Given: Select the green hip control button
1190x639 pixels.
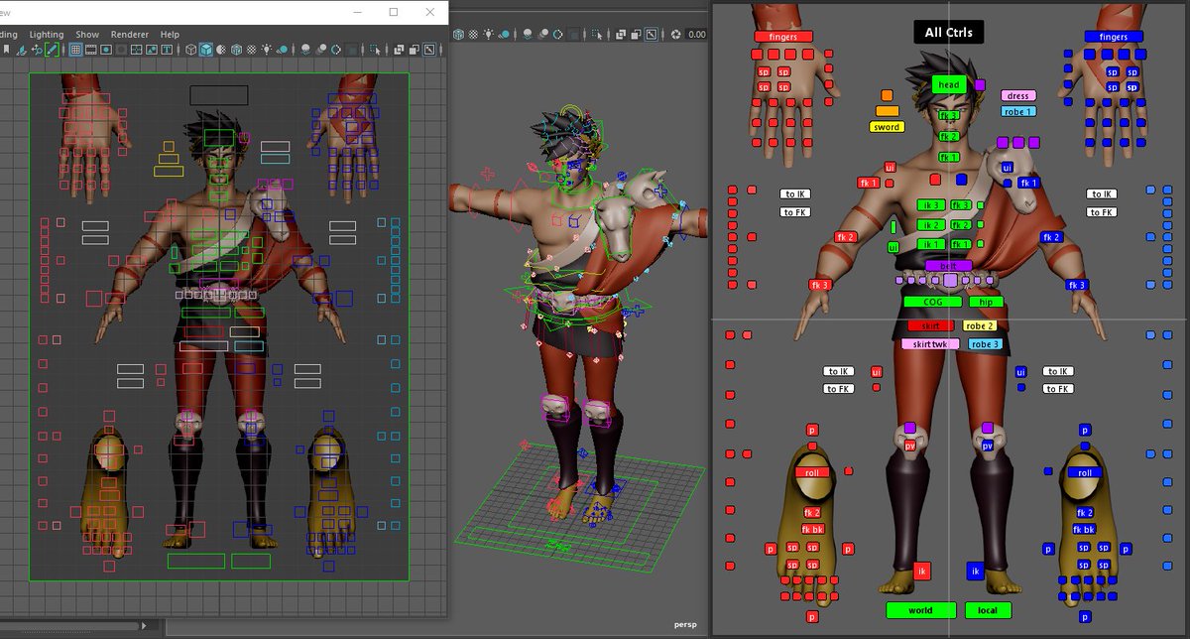Looking at the screenshot, I should pos(986,302).
